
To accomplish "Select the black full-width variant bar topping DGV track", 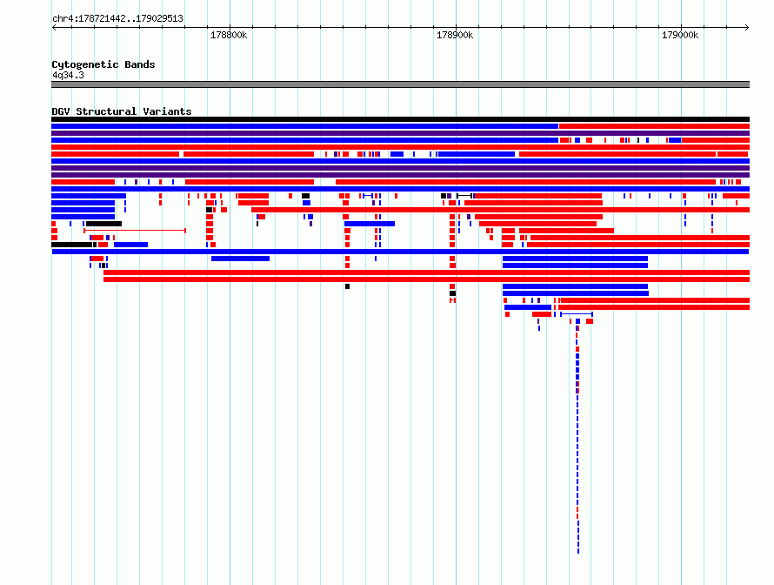I will pyautogui.click(x=400, y=119).
